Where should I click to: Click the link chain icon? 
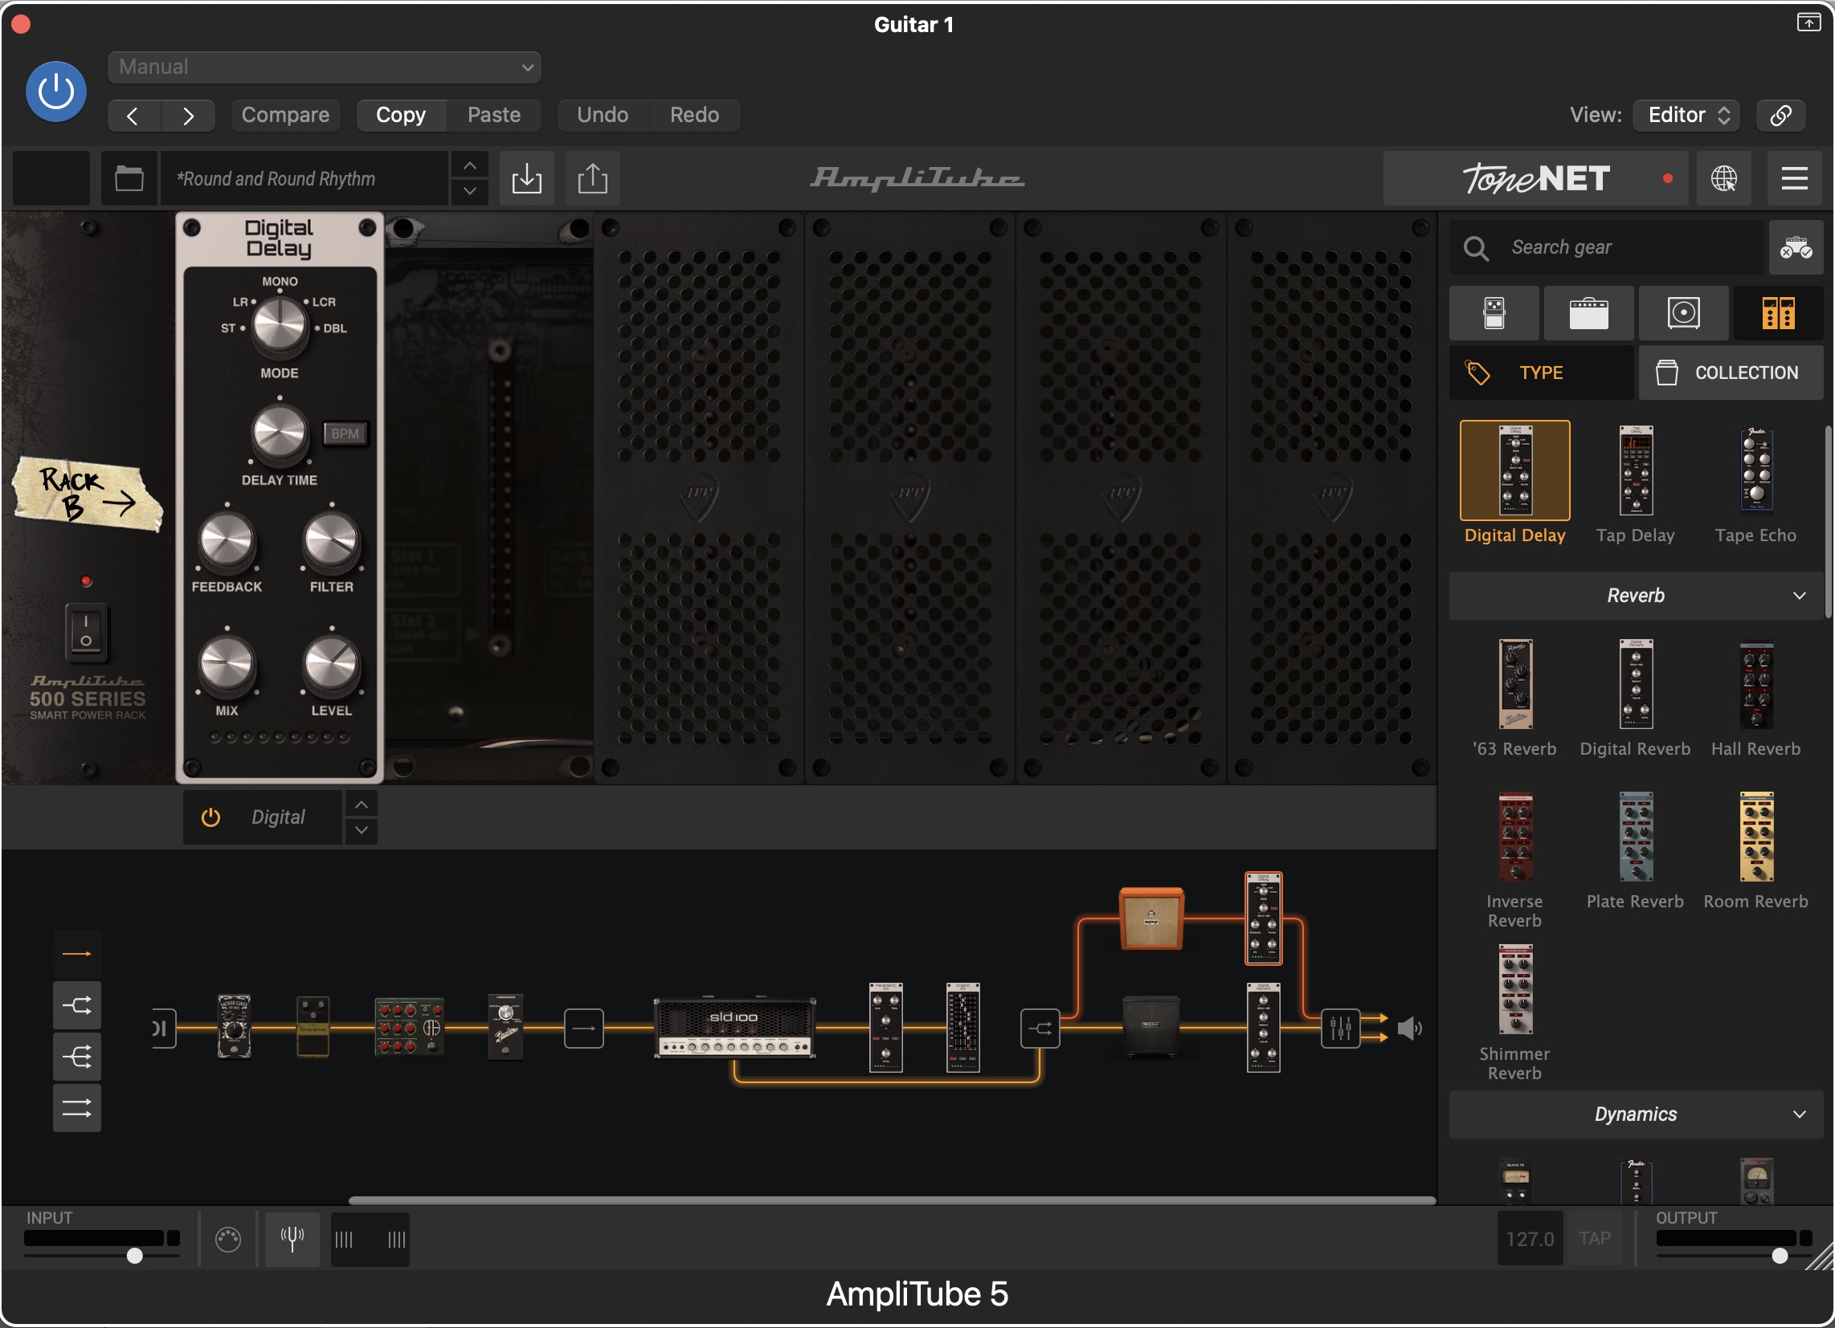coord(1780,116)
